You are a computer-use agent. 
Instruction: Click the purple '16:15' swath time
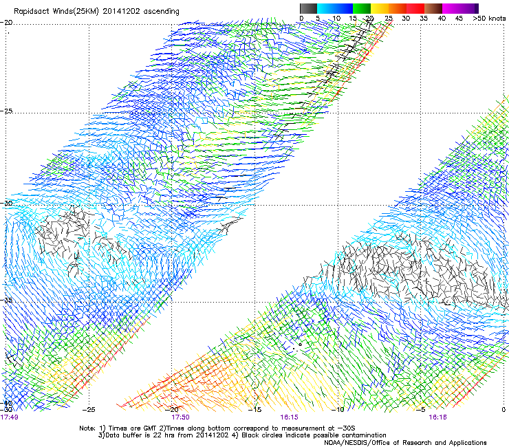[x=289, y=417]
